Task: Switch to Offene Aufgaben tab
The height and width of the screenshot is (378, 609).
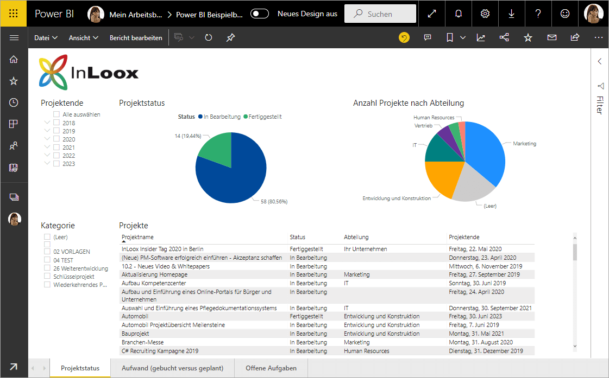Action: [x=271, y=368]
